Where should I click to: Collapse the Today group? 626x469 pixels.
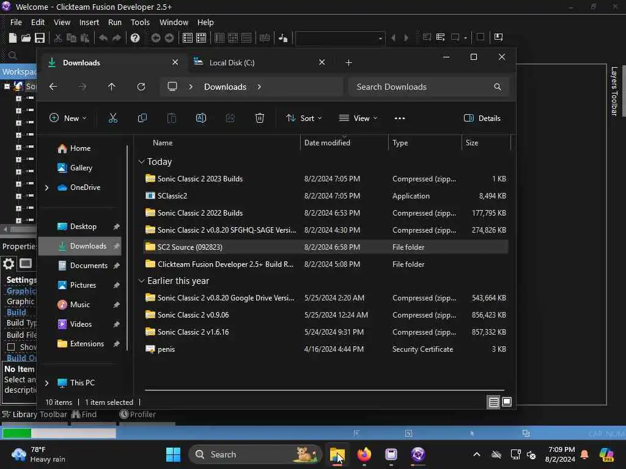pos(141,161)
